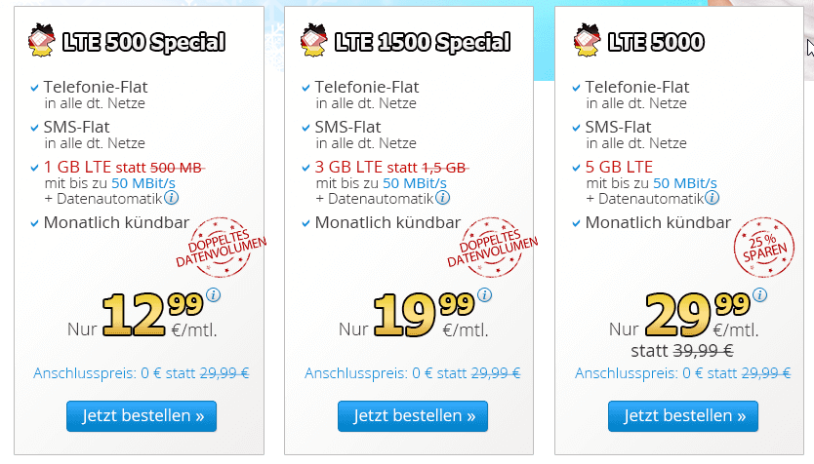Open price info icon beside 19,99 price
The image size is (814, 464).
click(x=485, y=296)
